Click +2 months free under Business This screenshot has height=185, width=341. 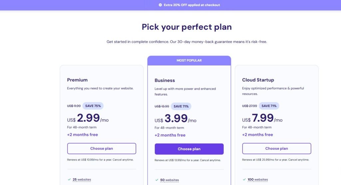[170, 135]
